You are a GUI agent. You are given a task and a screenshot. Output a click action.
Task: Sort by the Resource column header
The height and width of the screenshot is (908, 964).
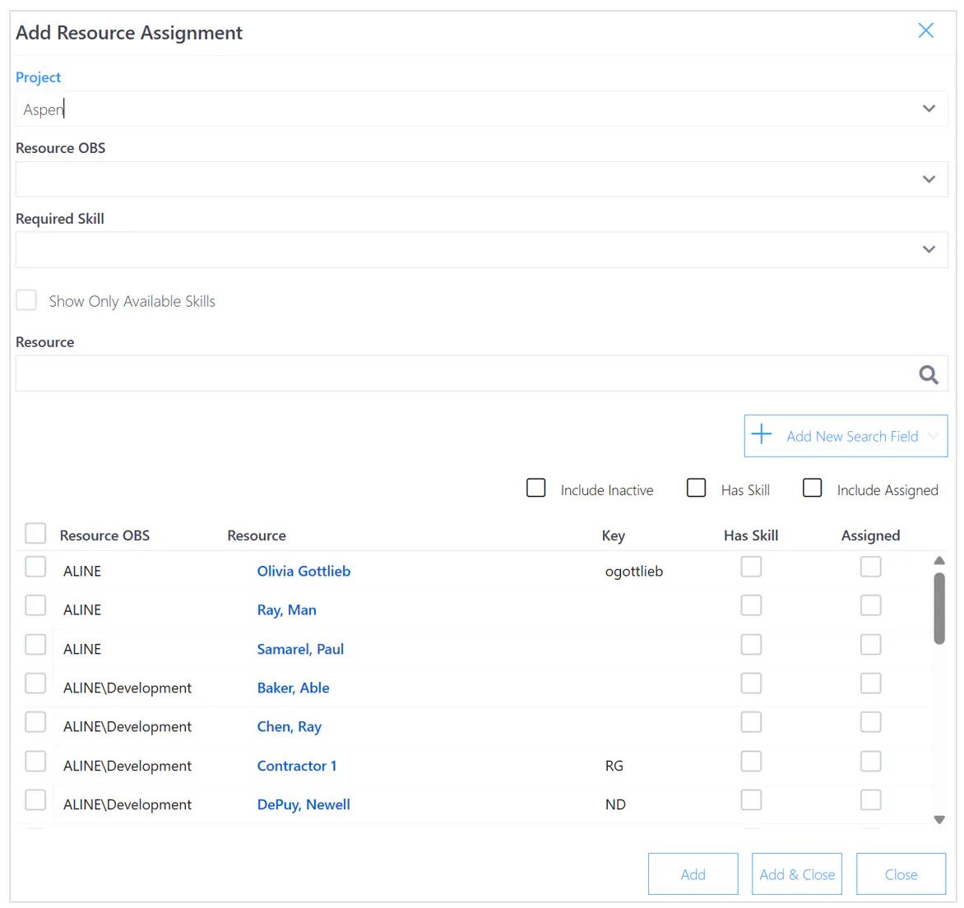[x=257, y=535]
